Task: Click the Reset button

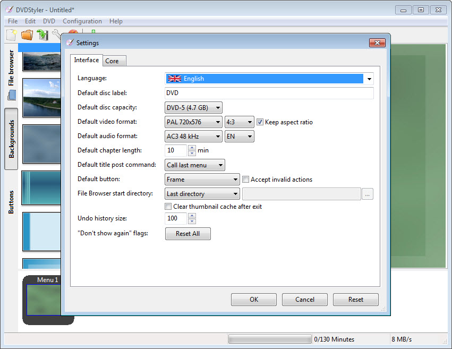Action: tap(356, 300)
